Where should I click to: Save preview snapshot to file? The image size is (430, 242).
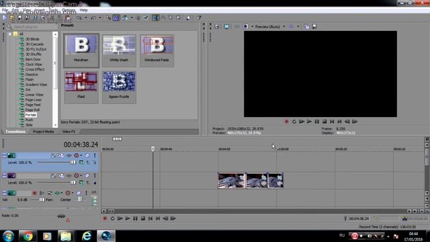tap(314, 27)
